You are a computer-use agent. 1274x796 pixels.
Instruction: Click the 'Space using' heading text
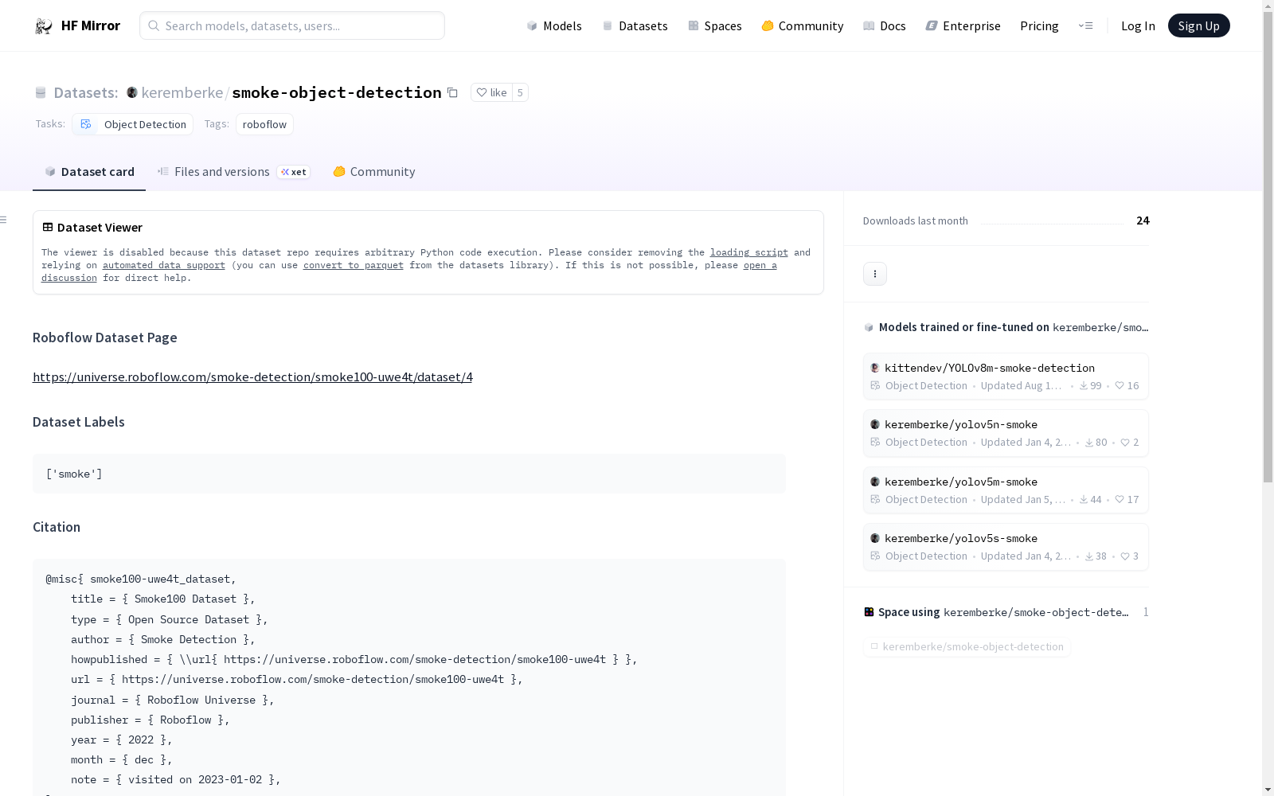[909, 612]
